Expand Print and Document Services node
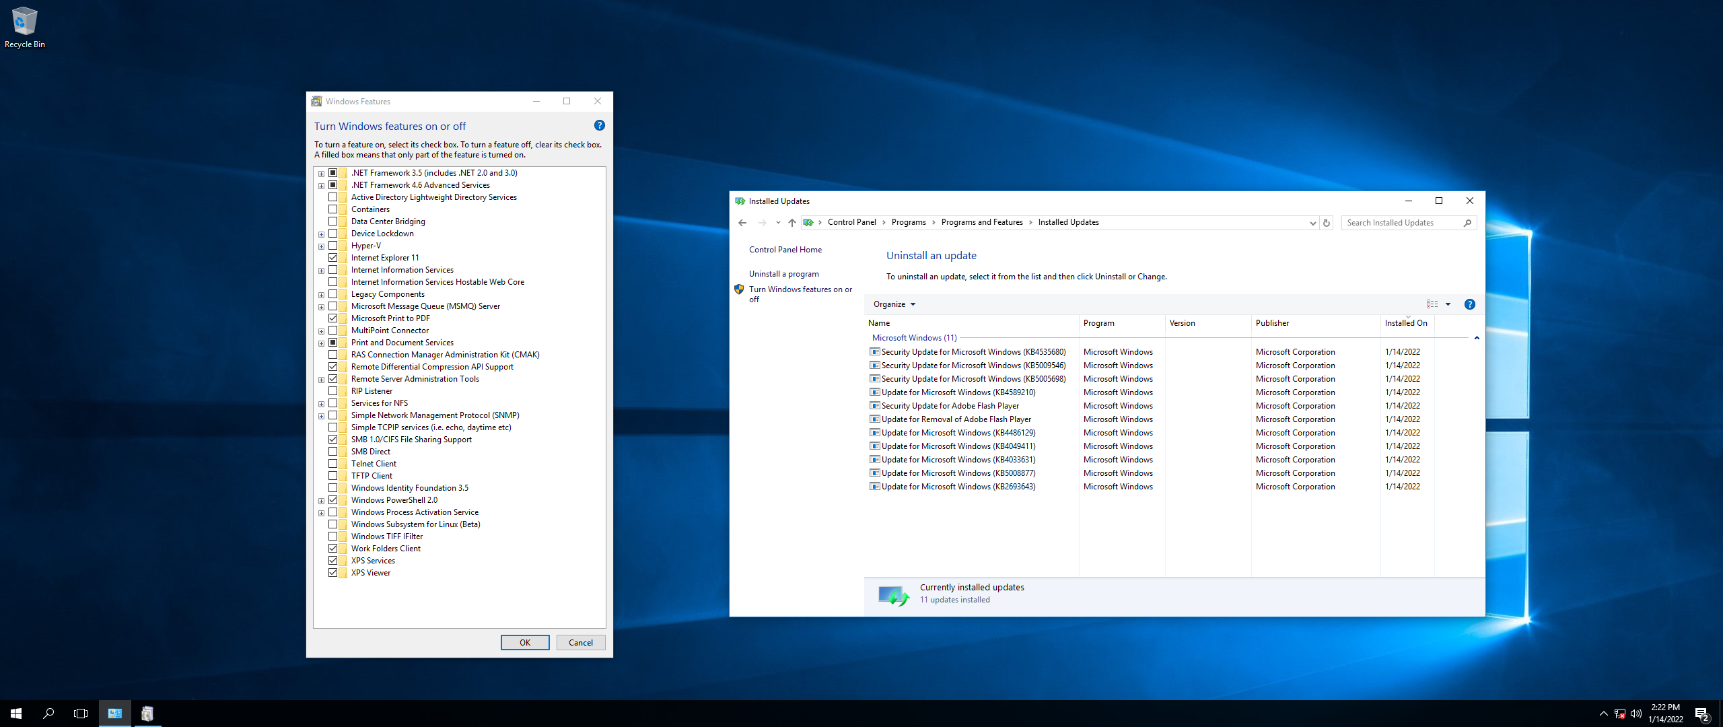The width and height of the screenshot is (1723, 727). pyautogui.click(x=321, y=343)
